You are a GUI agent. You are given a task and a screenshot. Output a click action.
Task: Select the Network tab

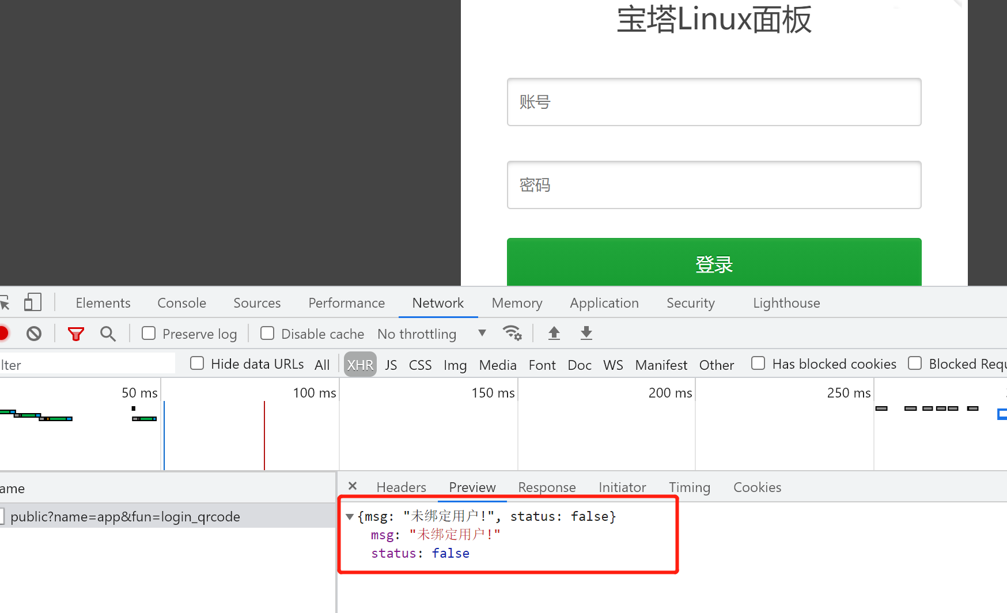pyautogui.click(x=438, y=303)
